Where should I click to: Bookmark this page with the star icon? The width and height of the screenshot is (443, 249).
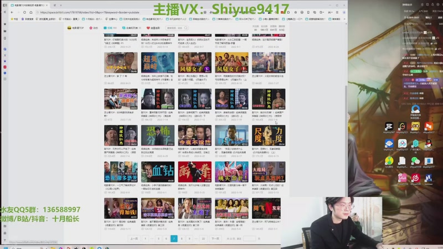coord(296,12)
